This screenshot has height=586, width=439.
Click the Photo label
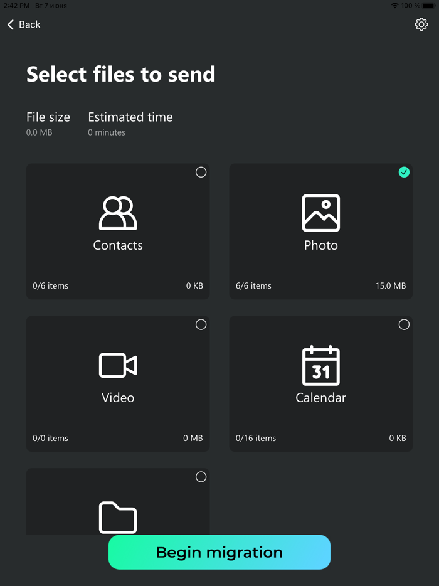tap(320, 245)
